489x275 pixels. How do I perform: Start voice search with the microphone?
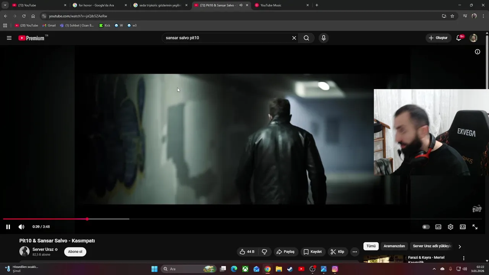[324, 38]
